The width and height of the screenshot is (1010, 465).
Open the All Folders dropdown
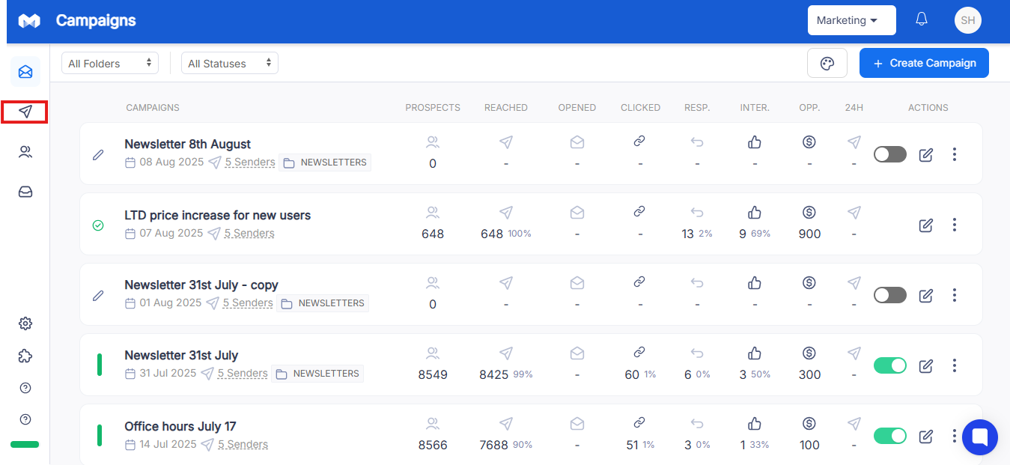click(x=110, y=64)
